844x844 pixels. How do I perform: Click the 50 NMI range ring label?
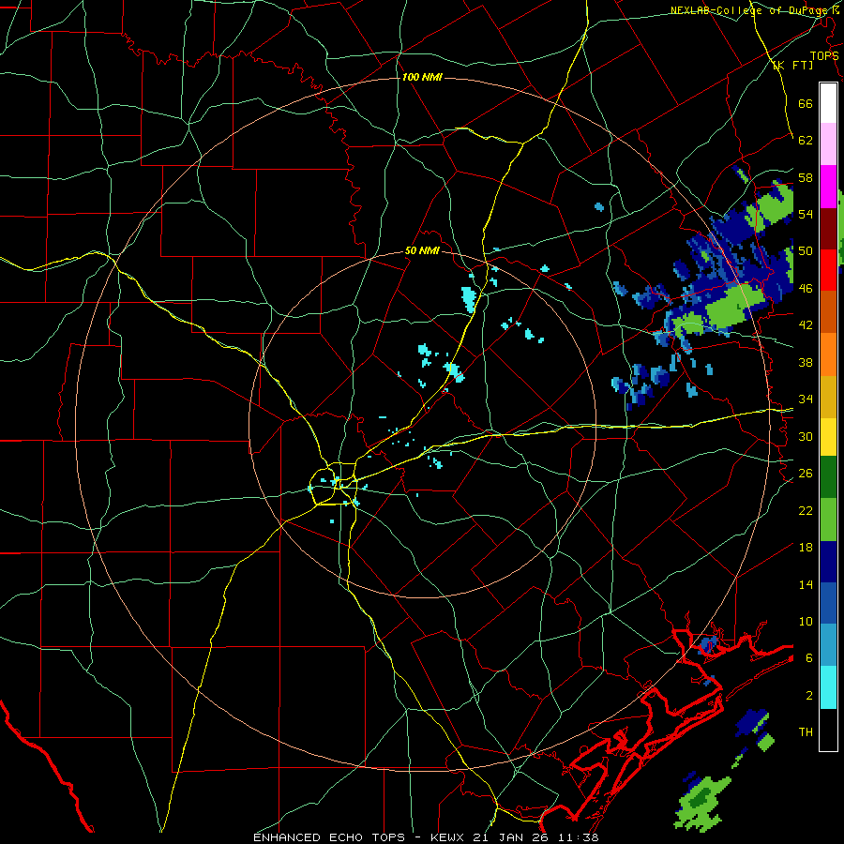(422, 251)
